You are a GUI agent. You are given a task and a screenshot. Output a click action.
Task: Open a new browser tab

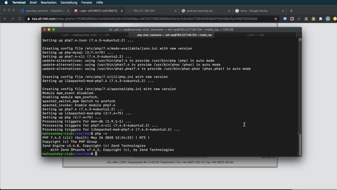coord(291,11)
